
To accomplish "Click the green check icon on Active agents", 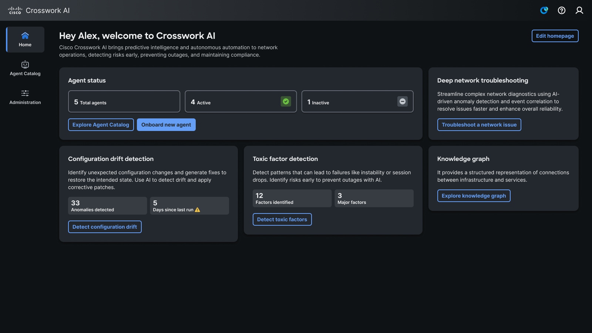I will [286, 101].
